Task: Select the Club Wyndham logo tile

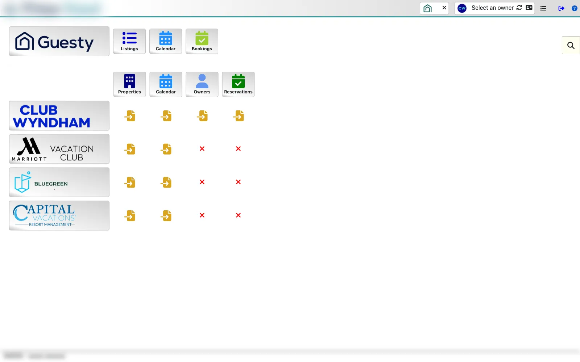Action: pyautogui.click(x=59, y=115)
